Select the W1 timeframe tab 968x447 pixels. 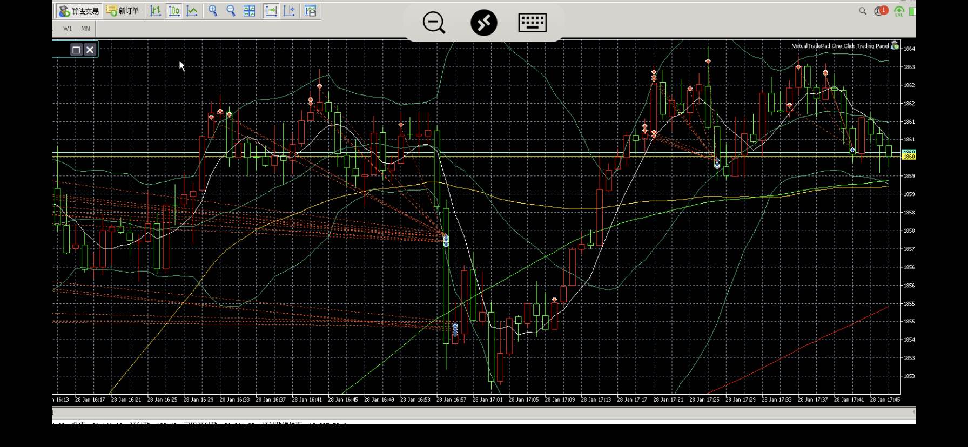click(x=68, y=29)
